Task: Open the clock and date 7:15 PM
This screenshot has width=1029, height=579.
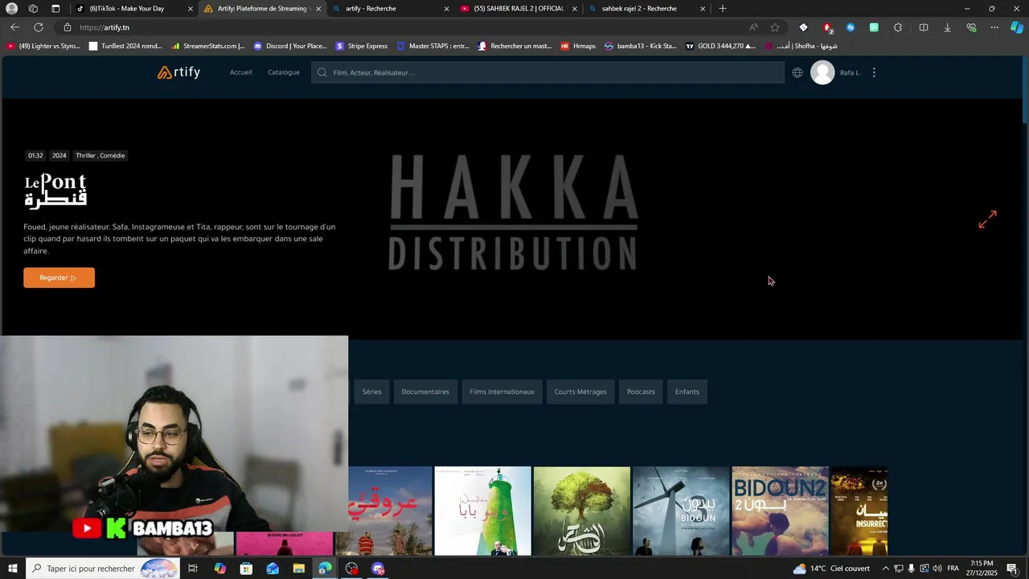Action: tap(982, 569)
